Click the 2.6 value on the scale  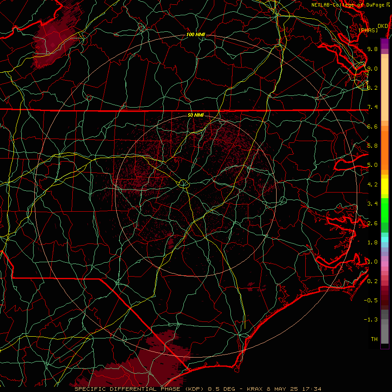(372, 223)
